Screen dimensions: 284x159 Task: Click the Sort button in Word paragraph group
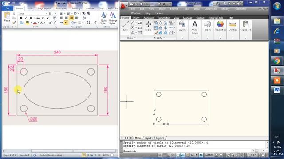(x=88, y=23)
